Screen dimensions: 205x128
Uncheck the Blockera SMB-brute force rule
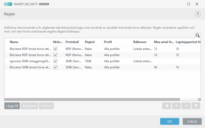(55, 67)
